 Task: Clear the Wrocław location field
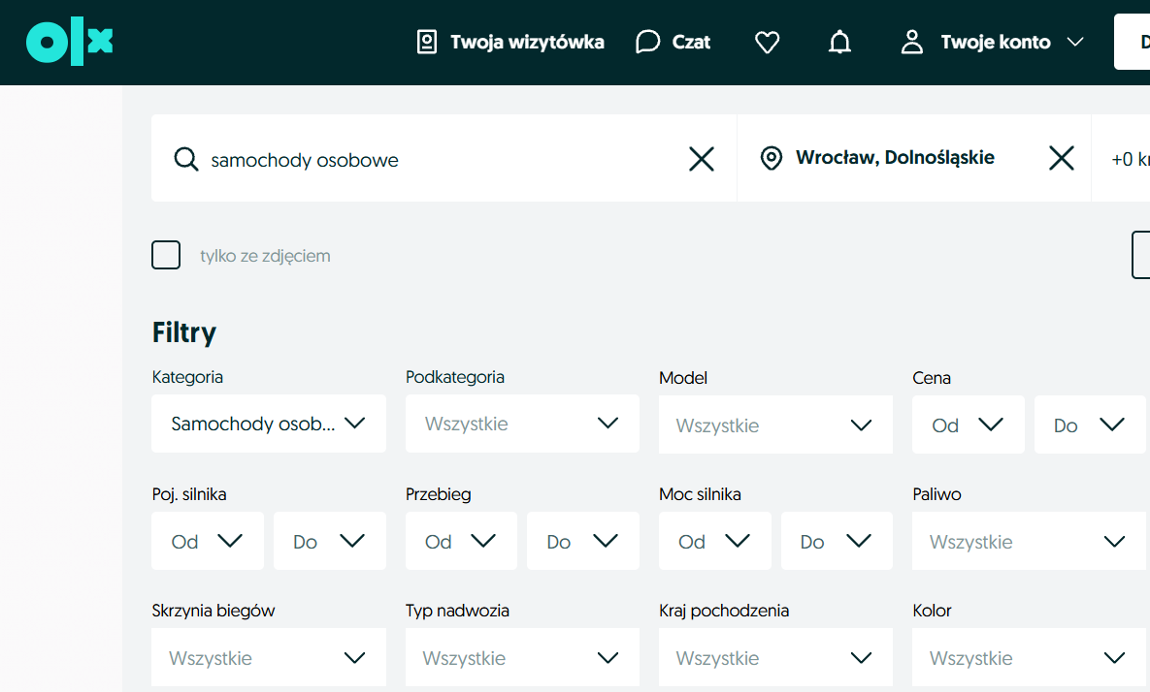pyautogui.click(x=1062, y=157)
